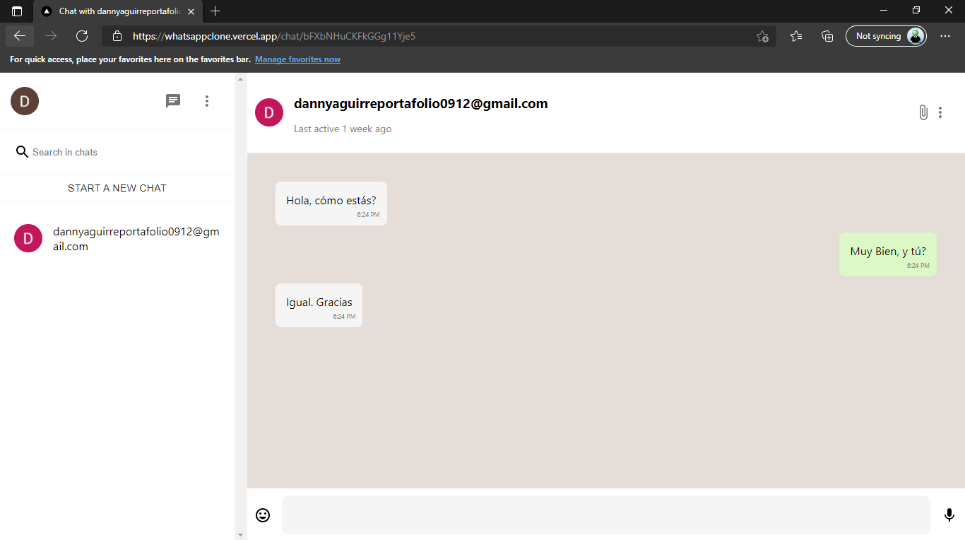Screen dimensions: 965x540
Task: Click the Not syncing profile button
Action: click(886, 36)
